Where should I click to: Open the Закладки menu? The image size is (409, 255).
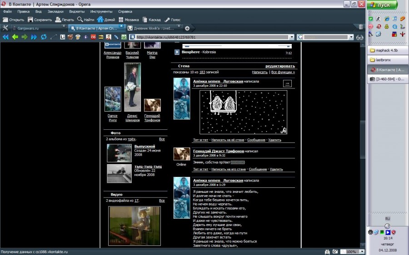[55, 11]
